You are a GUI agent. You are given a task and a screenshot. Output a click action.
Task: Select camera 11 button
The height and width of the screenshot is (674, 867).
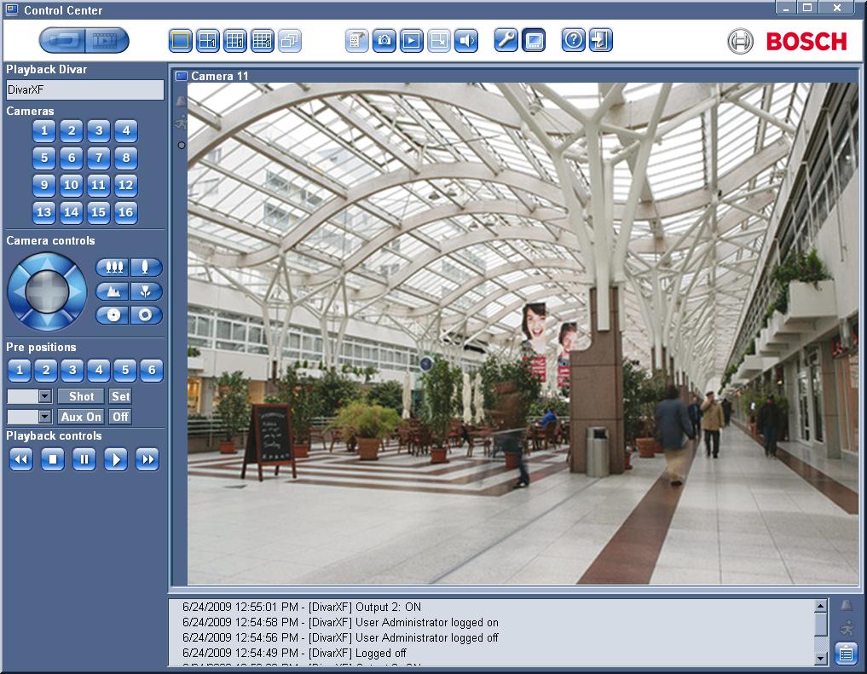(98, 185)
